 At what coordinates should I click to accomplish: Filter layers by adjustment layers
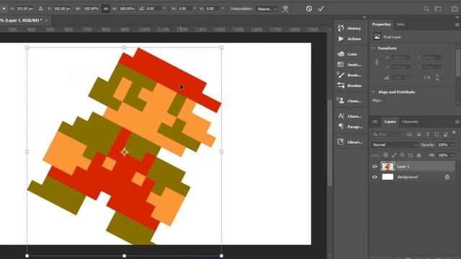tap(419, 135)
